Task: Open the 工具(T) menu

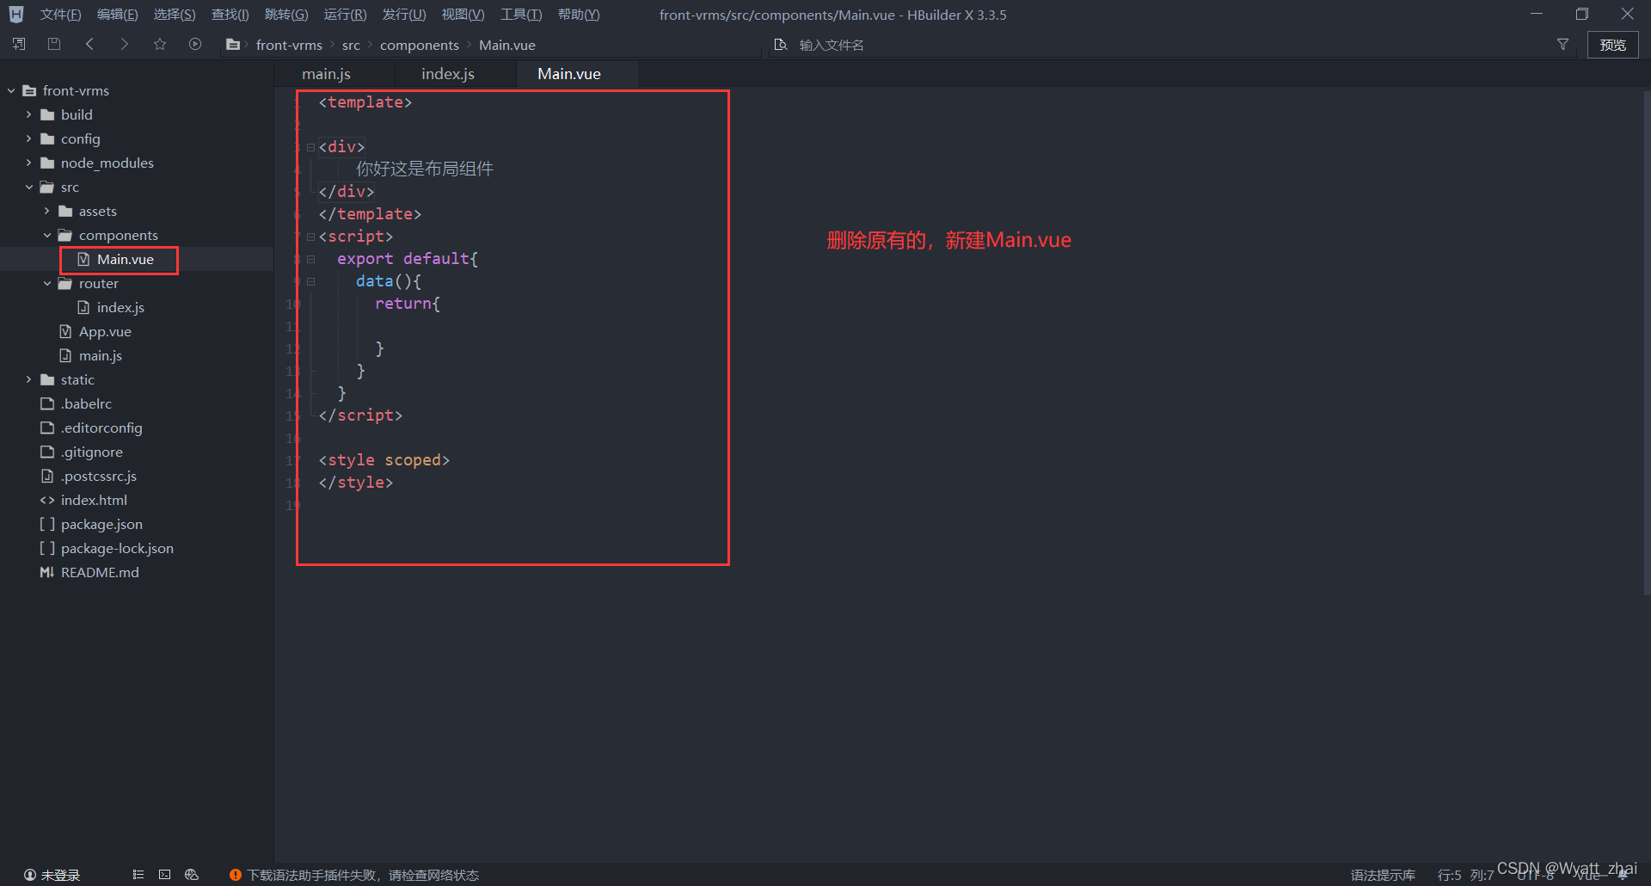Action: tap(521, 15)
